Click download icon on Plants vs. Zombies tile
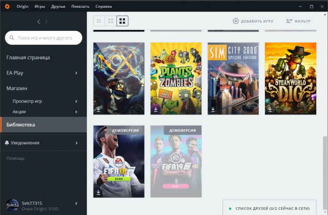The width and height of the screenshot is (328, 215). pyautogui.click(x=155, y=109)
